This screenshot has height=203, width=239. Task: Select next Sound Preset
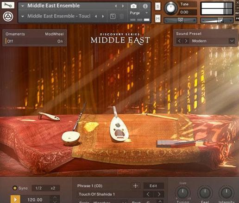(186, 41)
